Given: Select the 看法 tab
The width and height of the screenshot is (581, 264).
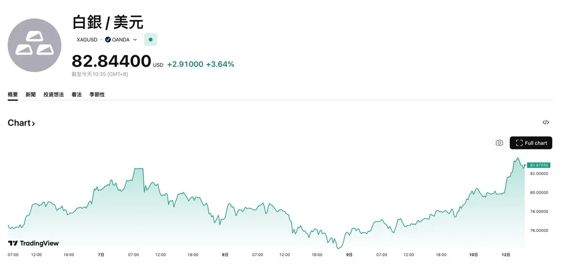Looking at the screenshot, I should click(77, 95).
